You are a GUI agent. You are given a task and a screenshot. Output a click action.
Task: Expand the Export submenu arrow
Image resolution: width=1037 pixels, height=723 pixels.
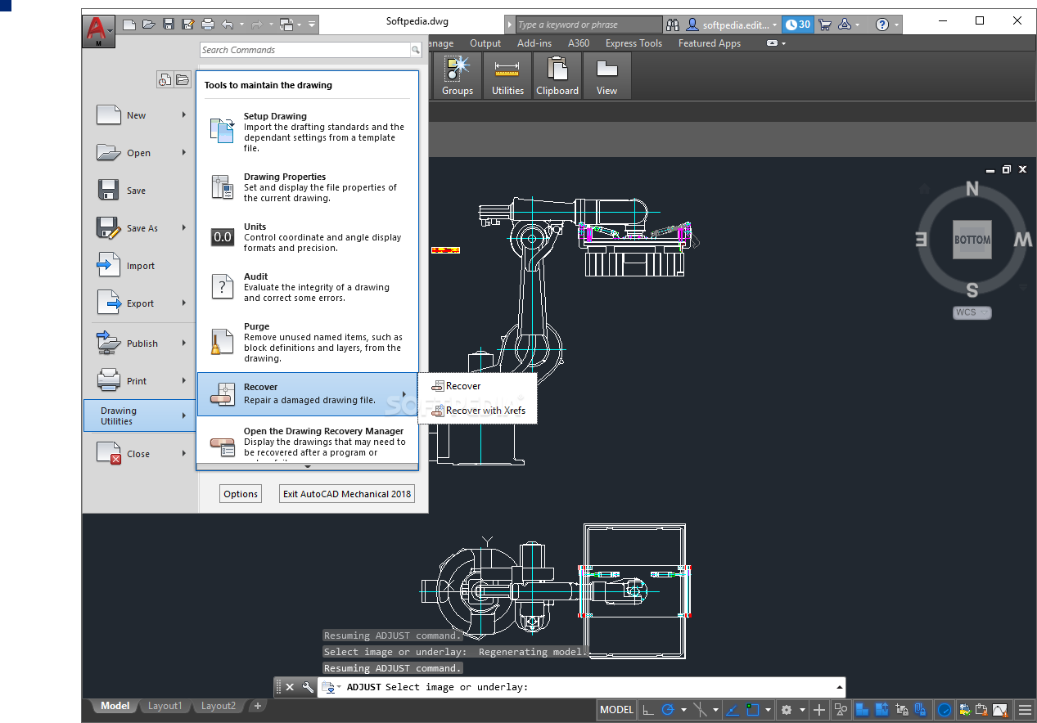[184, 303]
